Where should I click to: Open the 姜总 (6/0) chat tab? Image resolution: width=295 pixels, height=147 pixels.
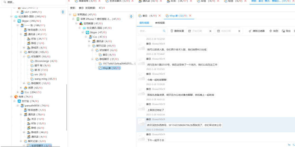point(147,16)
